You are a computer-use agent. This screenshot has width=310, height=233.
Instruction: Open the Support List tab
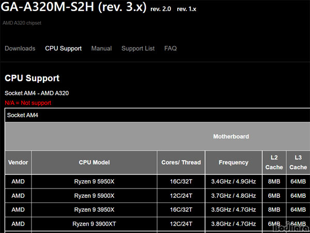(138, 49)
